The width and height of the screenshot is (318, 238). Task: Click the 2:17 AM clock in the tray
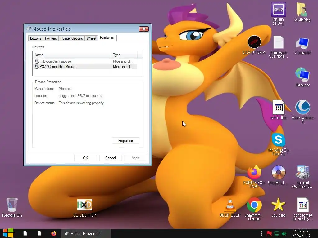pos(301,233)
